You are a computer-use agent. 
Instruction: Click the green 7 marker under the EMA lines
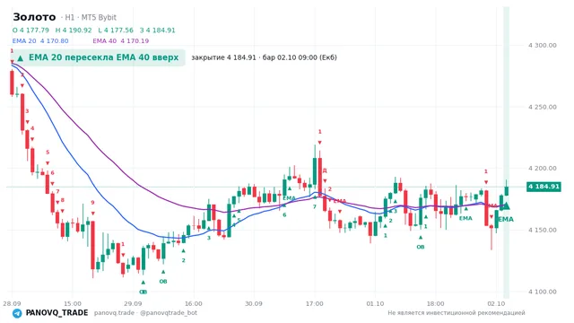click(315, 207)
